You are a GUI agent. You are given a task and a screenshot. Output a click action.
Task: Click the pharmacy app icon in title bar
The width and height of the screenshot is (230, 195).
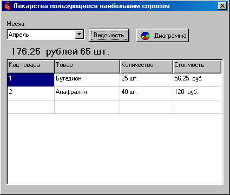(x=7, y=6)
